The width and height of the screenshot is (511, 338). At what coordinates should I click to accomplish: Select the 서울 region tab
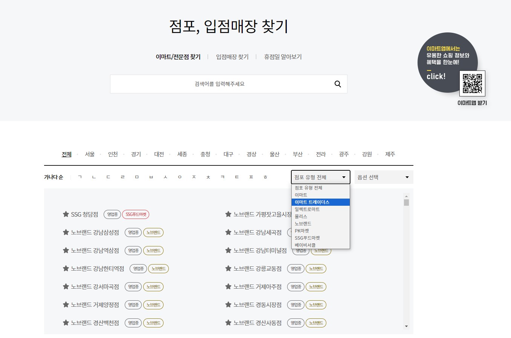coord(90,154)
